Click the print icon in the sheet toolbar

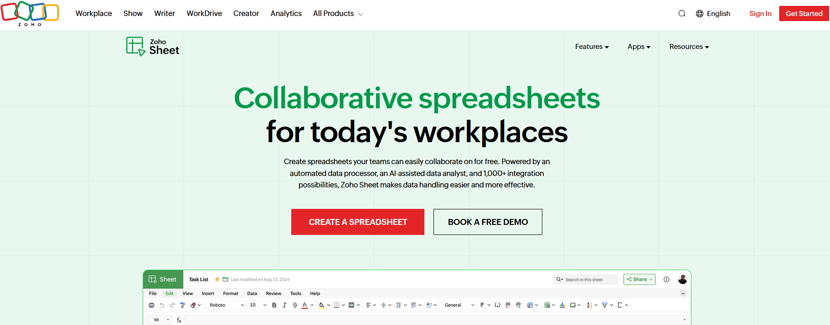[151, 305]
